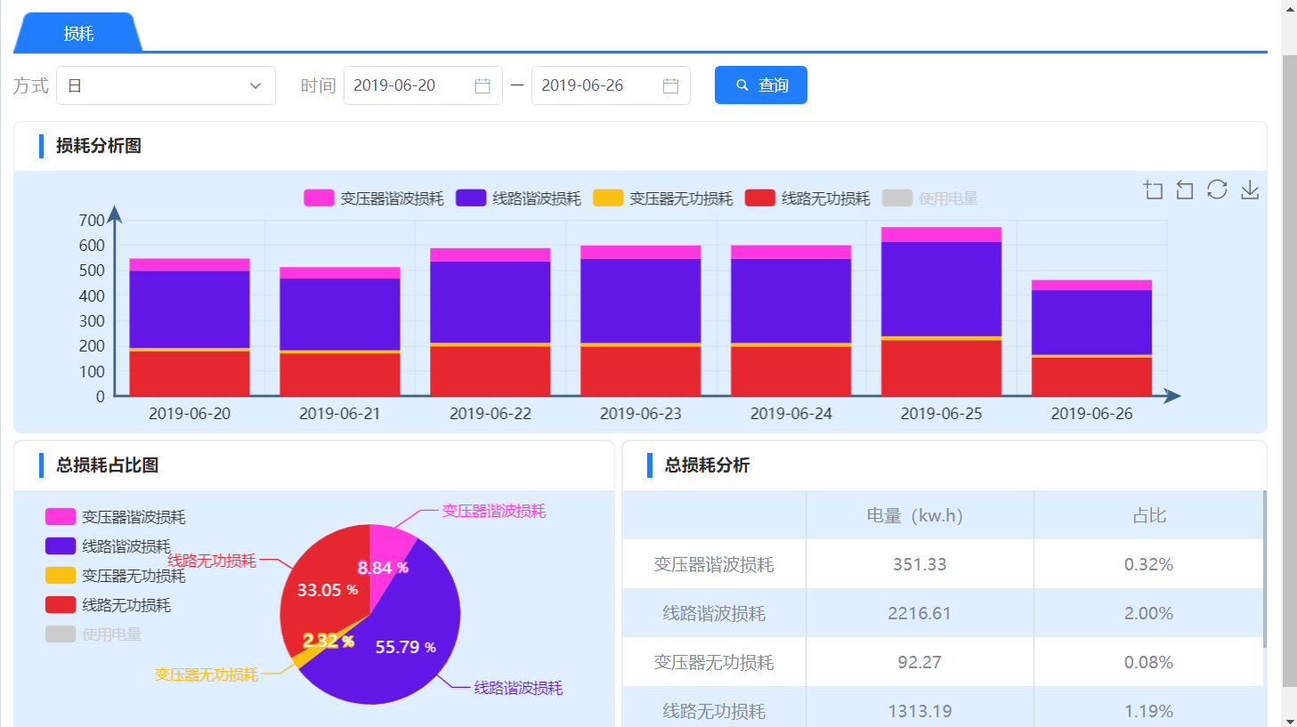
Task: Click table cell 0.08%
Action: [x=1148, y=663]
